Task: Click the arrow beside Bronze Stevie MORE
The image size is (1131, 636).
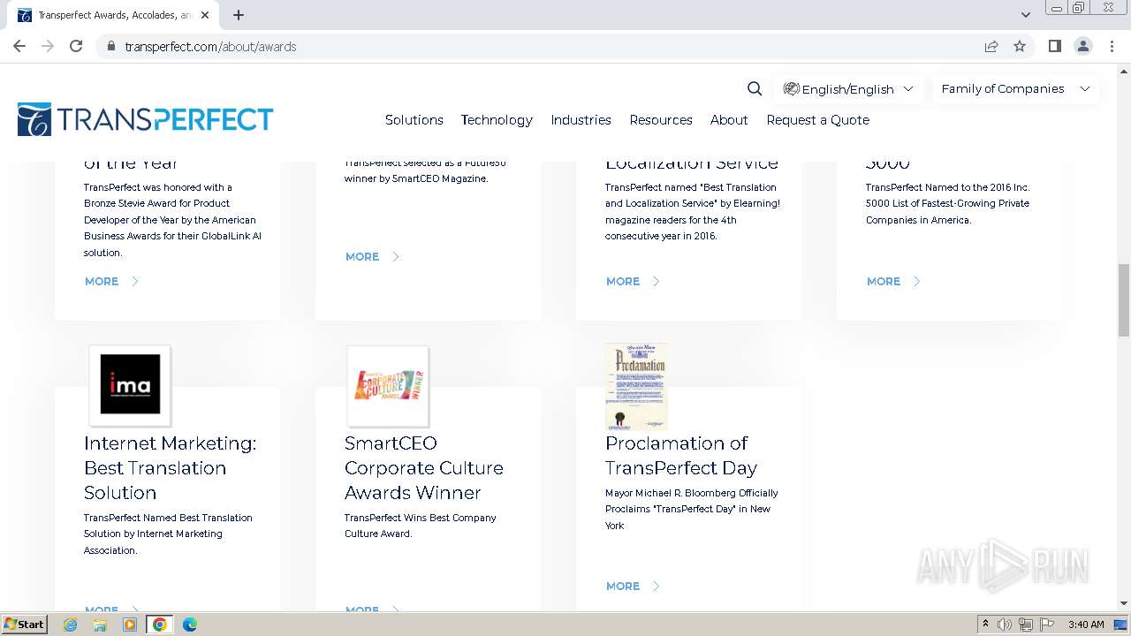Action: click(135, 281)
